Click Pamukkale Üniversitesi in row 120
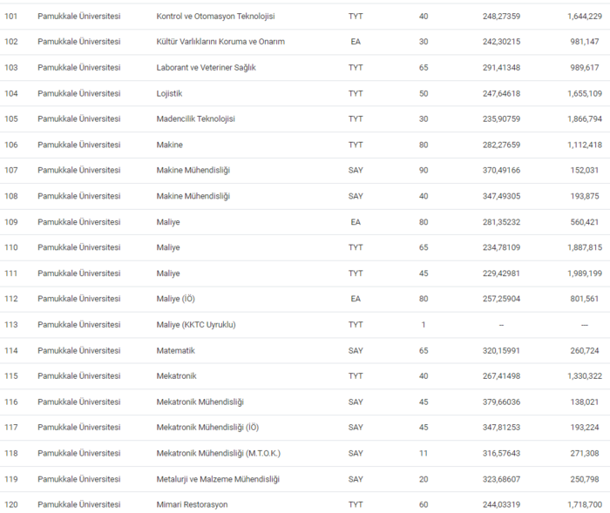The height and width of the screenshot is (513, 610). point(78,504)
